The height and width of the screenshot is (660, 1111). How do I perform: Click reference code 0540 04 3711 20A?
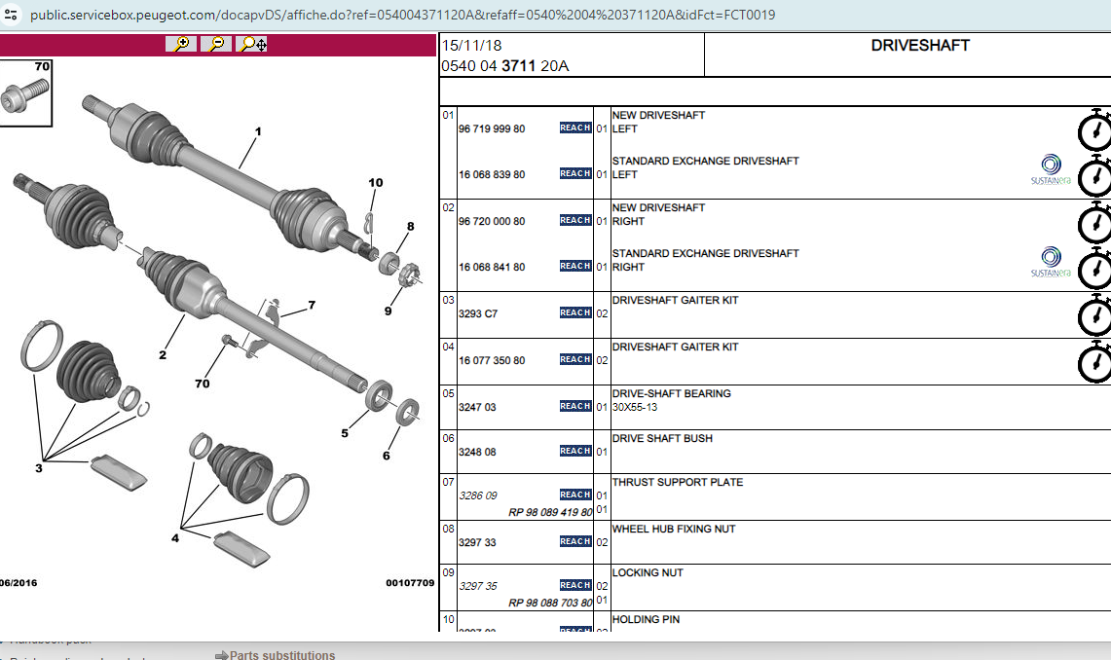pos(505,66)
